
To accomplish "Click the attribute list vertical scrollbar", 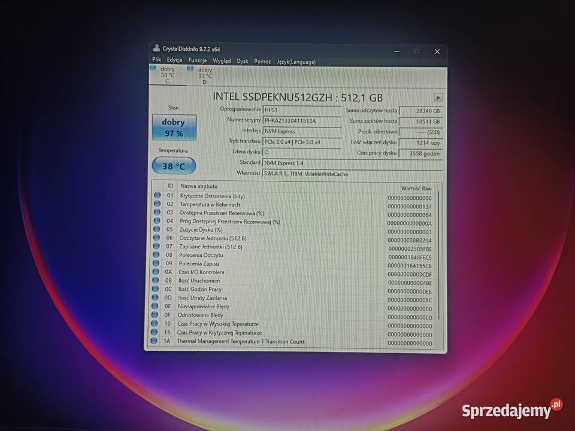I will [439, 251].
